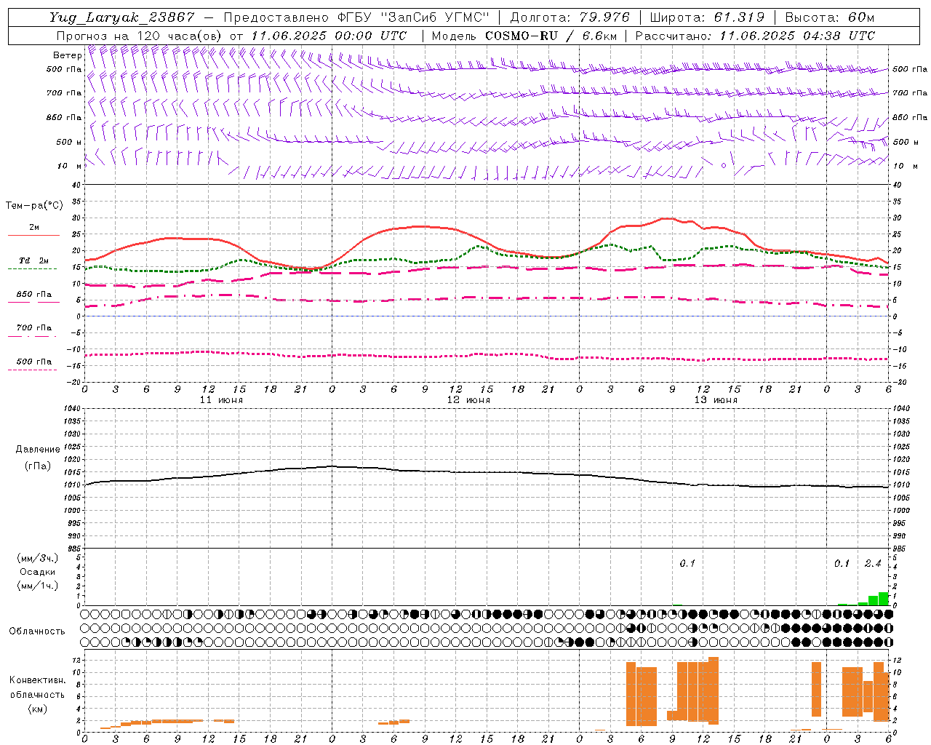Click the Ветер panel label

[67, 55]
